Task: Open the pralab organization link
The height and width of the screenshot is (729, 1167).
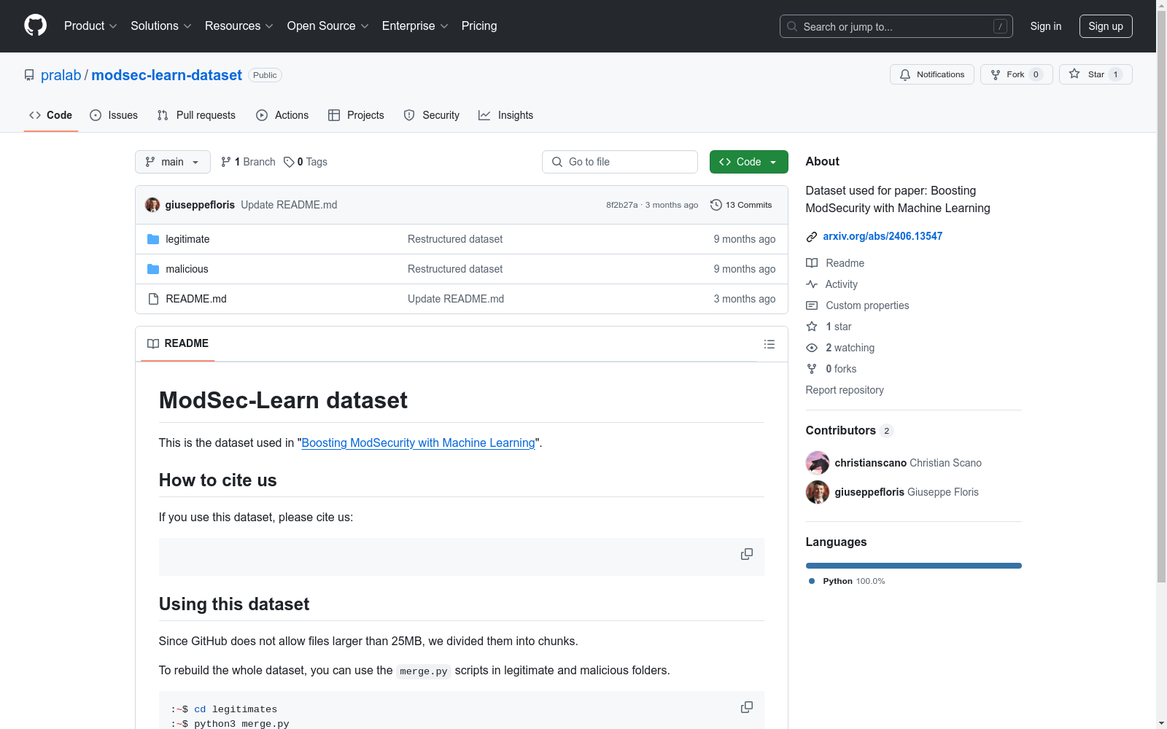Action: point(61,75)
